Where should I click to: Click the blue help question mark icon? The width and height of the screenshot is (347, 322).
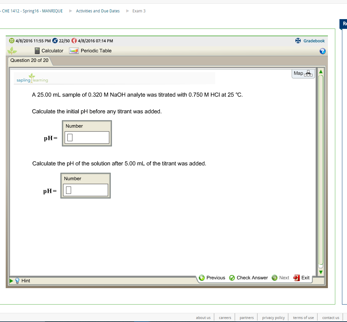[323, 51]
